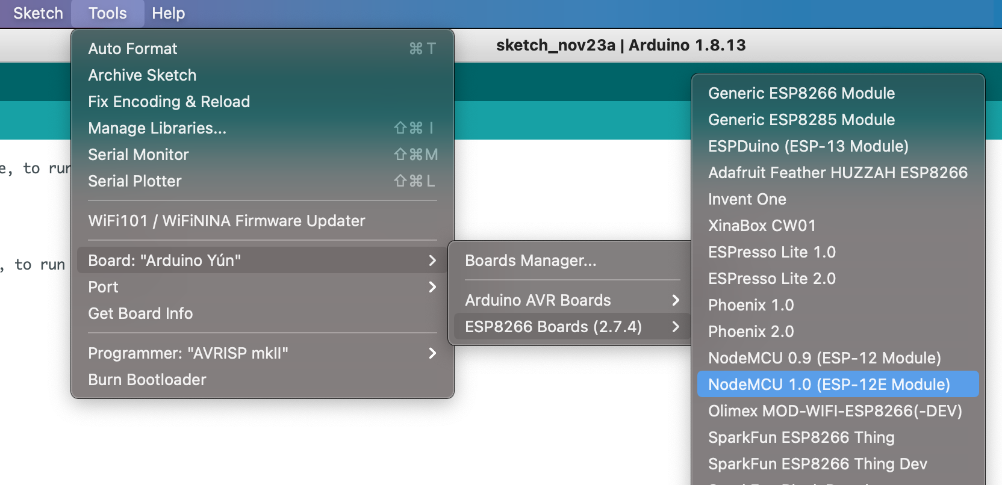The height and width of the screenshot is (485, 1002).
Task: Pick SparkFun ESP8266 Thing Dev board
Action: click(817, 464)
